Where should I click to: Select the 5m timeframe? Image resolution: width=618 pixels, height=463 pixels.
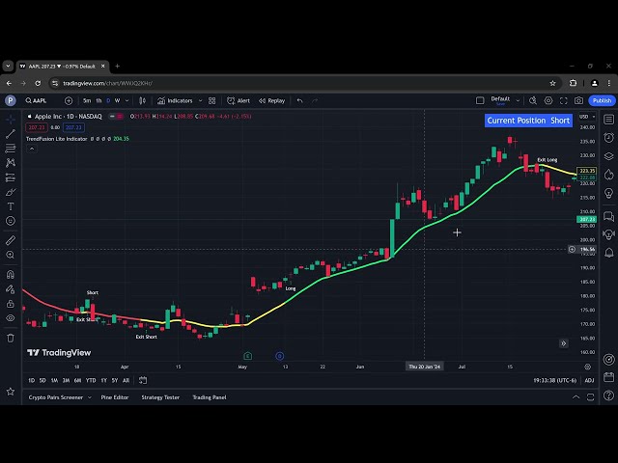coord(87,100)
